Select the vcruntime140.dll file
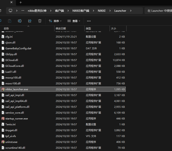Image resolution: width=172 pixels, height=151 pixels. click(63, 148)
